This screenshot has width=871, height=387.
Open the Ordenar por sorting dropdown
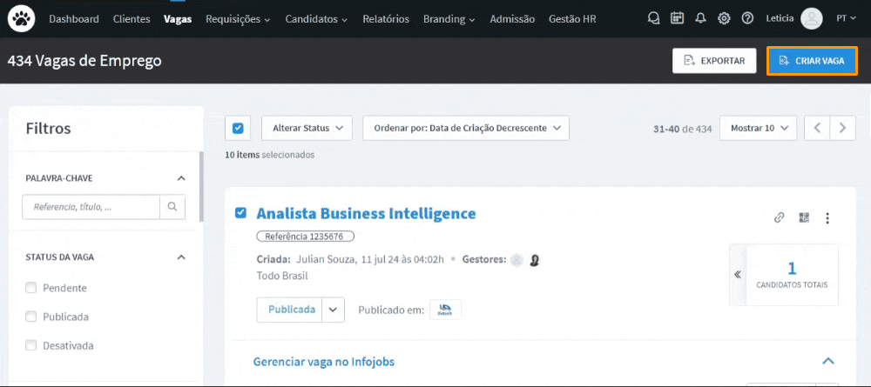click(465, 128)
